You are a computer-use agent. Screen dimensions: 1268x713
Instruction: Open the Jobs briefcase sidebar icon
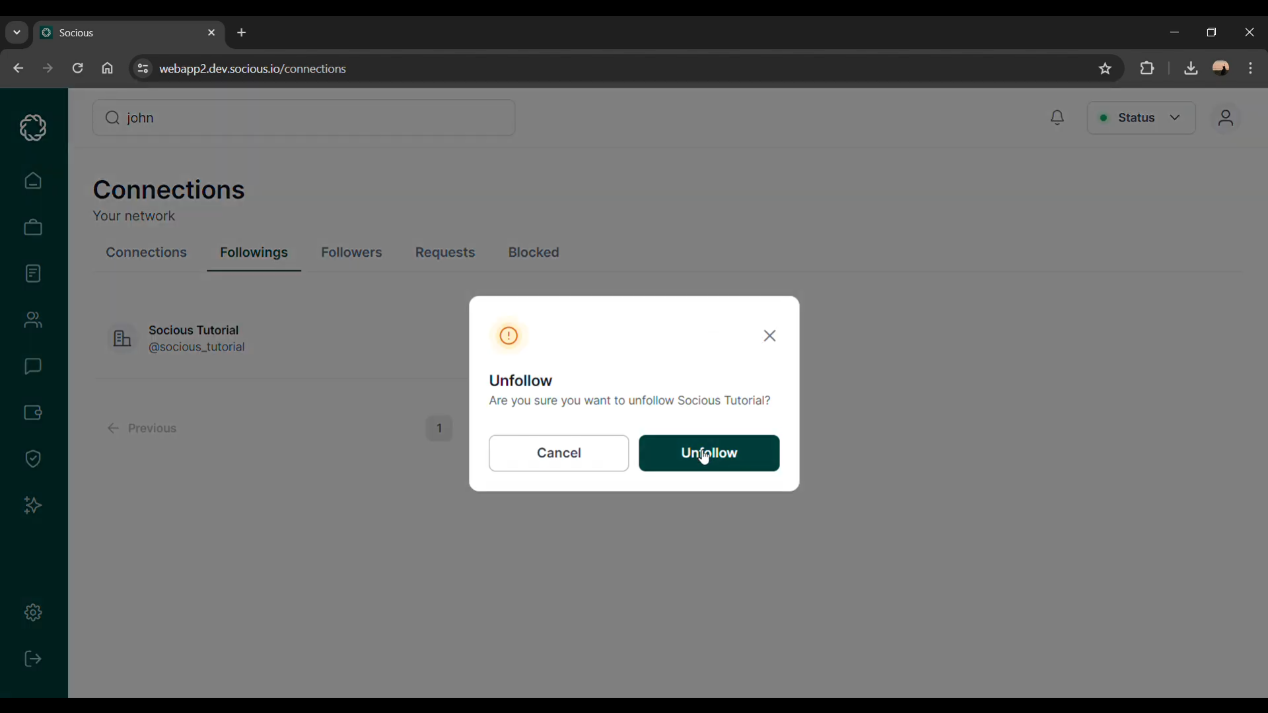click(x=33, y=228)
